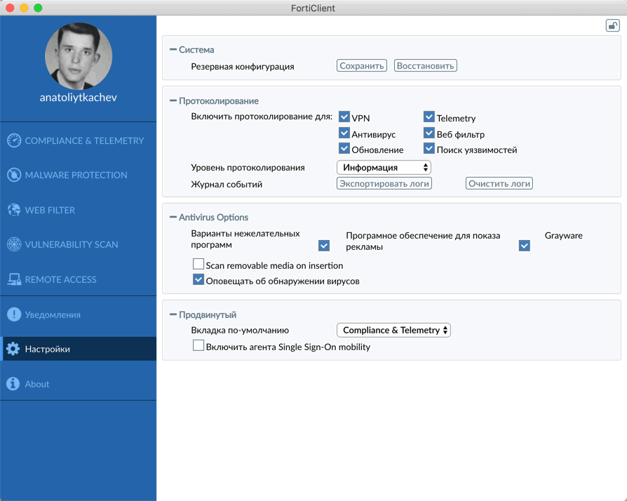Click the Web Filter globe icon
627x501 pixels.
14,210
